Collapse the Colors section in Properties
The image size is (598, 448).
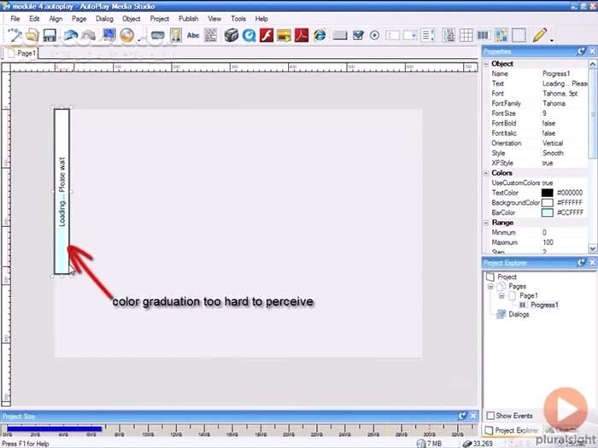click(486, 173)
